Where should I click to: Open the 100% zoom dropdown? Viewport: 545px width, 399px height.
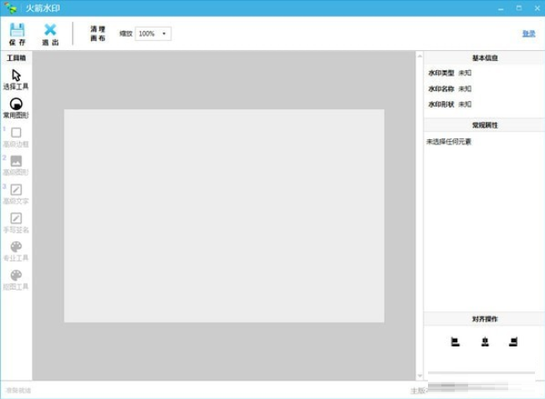(x=153, y=33)
